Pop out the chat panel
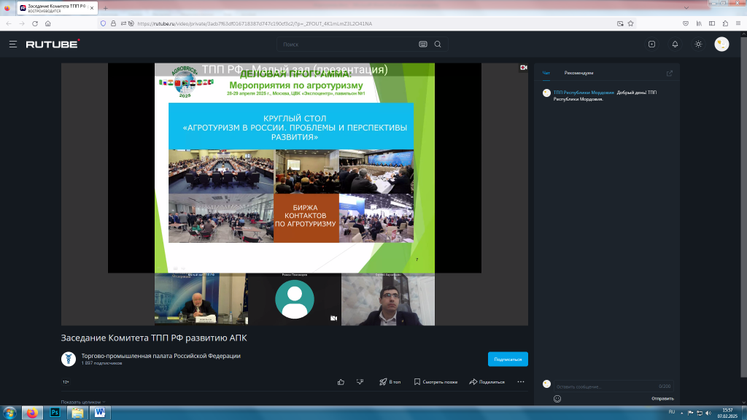The height and width of the screenshot is (420, 747). click(x=670, y=73)
